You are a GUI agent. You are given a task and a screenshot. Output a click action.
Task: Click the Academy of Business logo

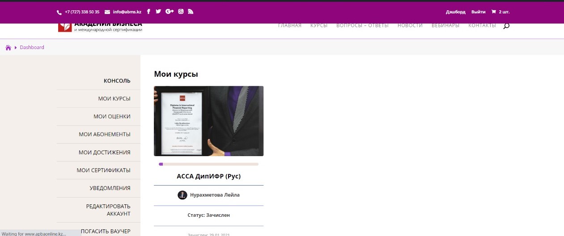pos(100,27)
